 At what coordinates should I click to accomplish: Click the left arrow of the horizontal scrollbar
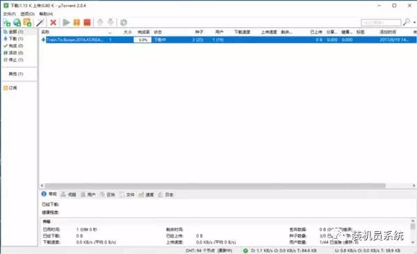pyautogui.click(x=42, y=185)
